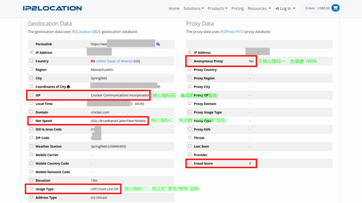Expand the Resources dropdown menu
The image size is (362, 203).
click(259, 8)
